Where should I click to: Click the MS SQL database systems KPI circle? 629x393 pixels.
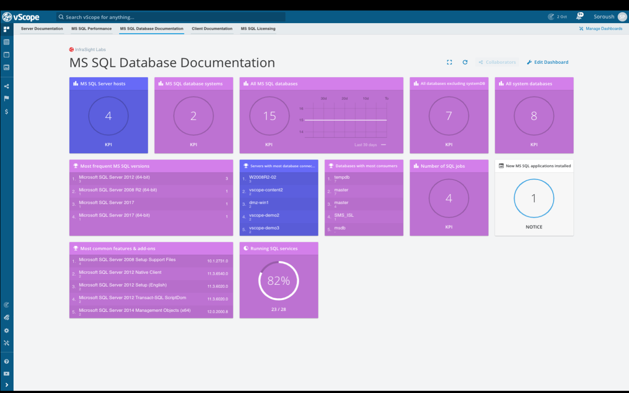point(194,116)
